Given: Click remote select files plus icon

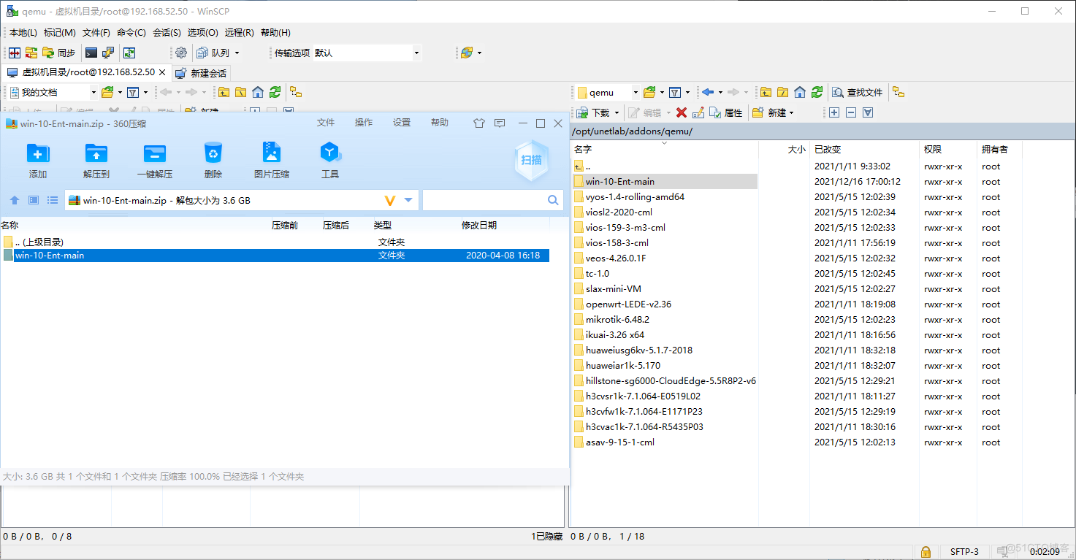Looking at the screenshot, I should [834, 112].
